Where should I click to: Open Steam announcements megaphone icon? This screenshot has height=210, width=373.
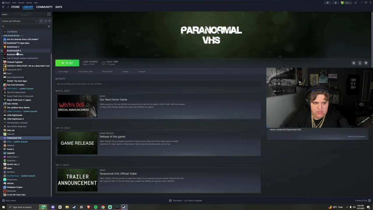point(328,3)
